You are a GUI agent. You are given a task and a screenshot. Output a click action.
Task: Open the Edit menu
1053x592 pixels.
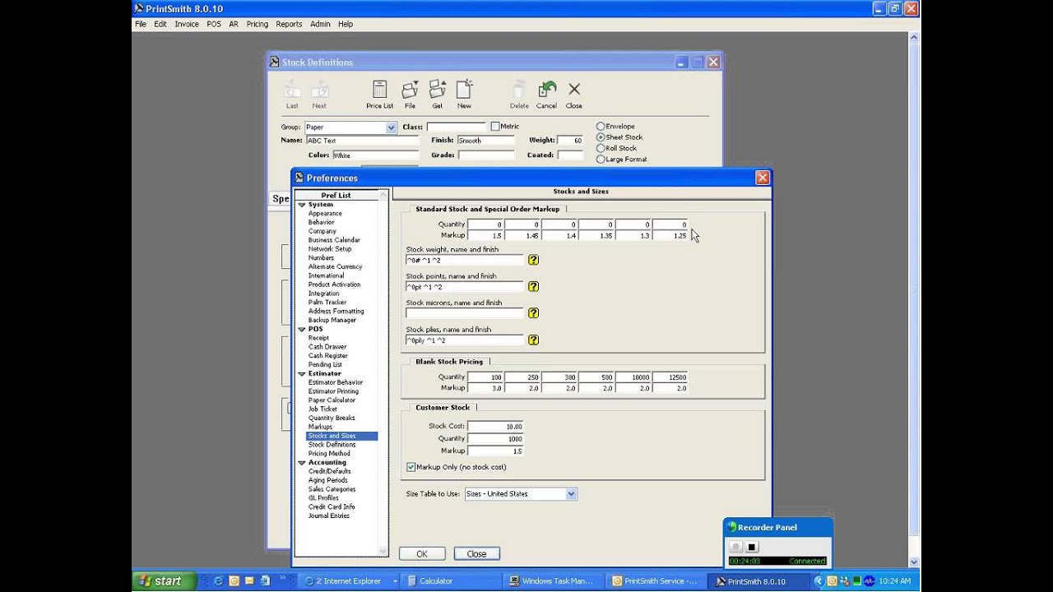(x=160, y=24)
